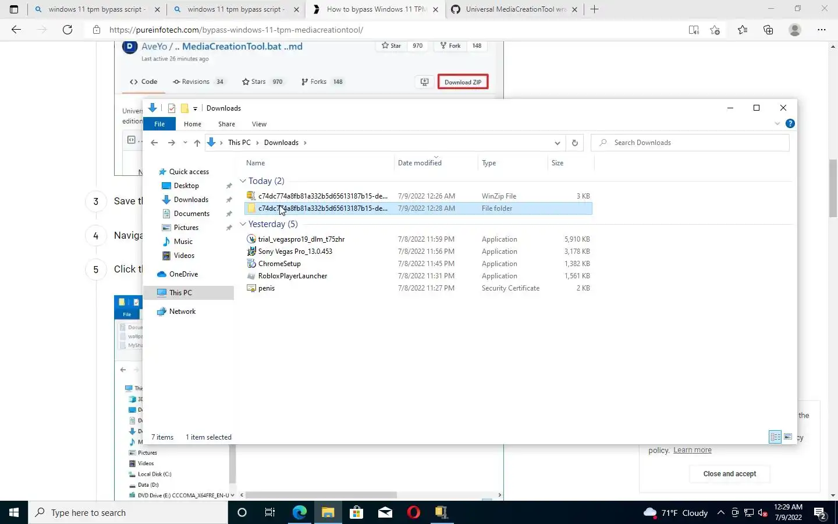Viewport: 838px width, 524px height.
Task: Select trial_vegaspro19_dlm_t75zhr application
Action: coord(418,239)
